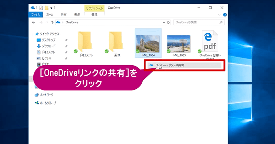Open ビデオ in navigation pane
The height and width of the screenshot is (144, 275).
pyautogui.click(x=45, y=64)
